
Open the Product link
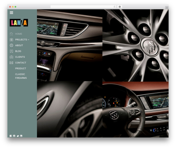(x=20, y=69)
